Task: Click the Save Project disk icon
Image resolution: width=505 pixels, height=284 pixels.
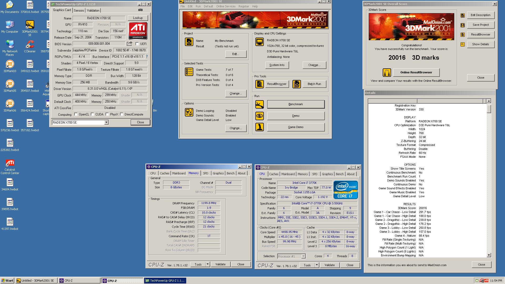Action: click(x=463, y=25)
